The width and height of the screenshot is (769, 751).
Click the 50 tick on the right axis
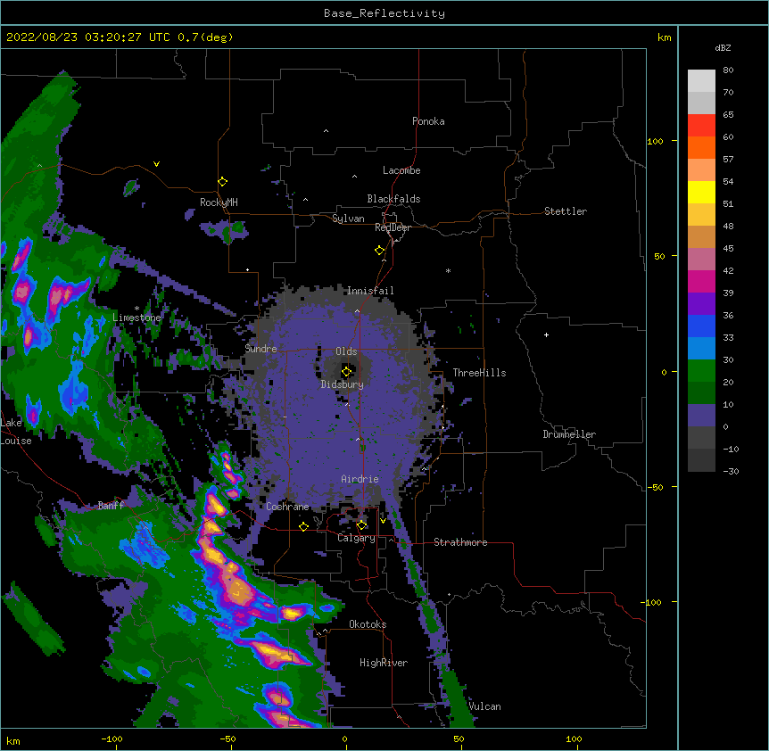tap(659, 256)
